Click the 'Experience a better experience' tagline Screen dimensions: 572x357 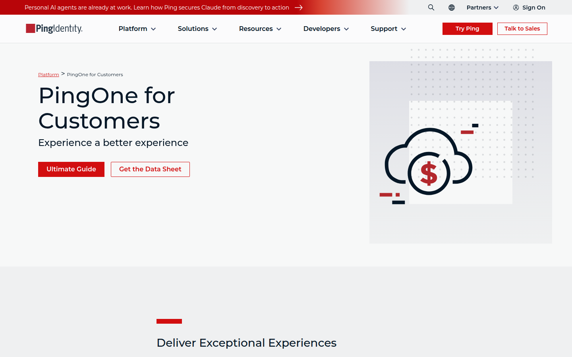pos(113,143)
